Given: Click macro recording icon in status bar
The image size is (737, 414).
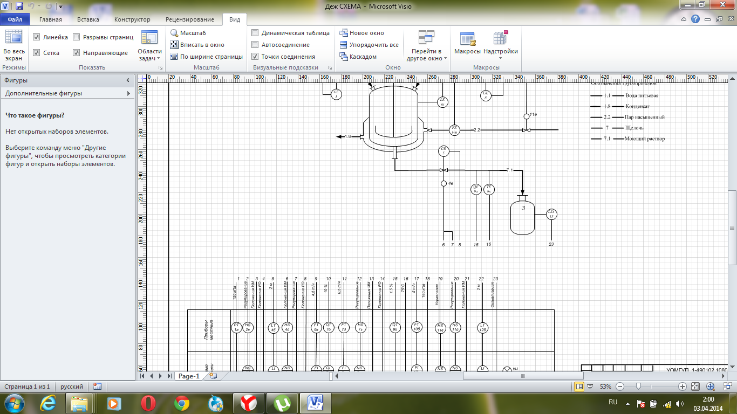Looking at the screenshot, I should [97, 387].
